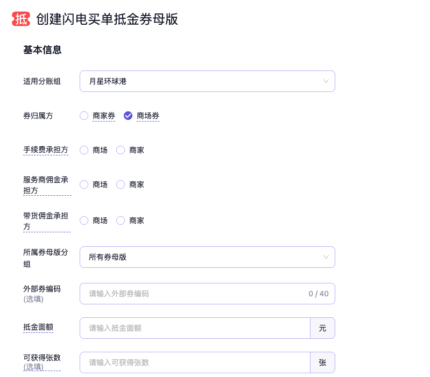The image size is (430, 377).
Task: Focus the 外部券编码 input field
Action: pos(194,294)
